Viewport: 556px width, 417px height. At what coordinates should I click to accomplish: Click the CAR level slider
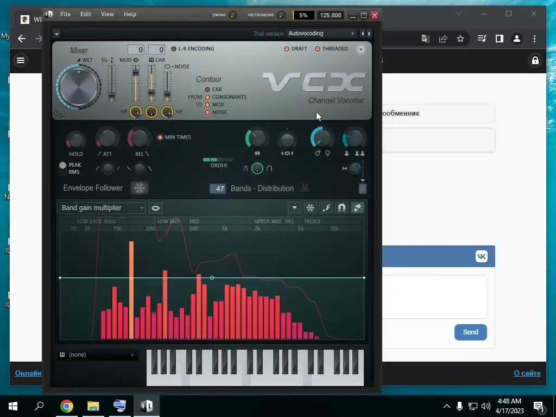point(151,84)
